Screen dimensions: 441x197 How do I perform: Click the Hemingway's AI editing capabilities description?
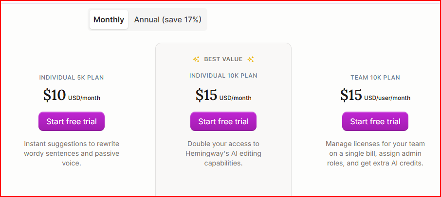point(223,153)
